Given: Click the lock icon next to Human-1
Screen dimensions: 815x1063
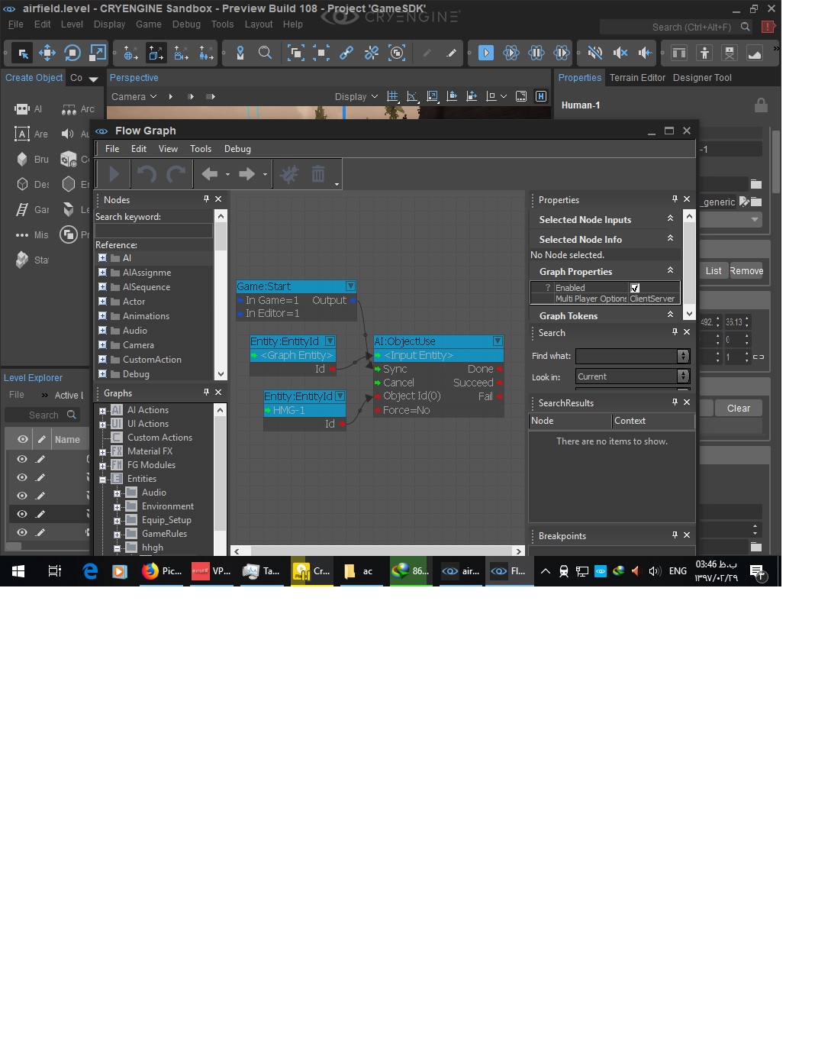Looking at the screenshot, I should [761, 105].
